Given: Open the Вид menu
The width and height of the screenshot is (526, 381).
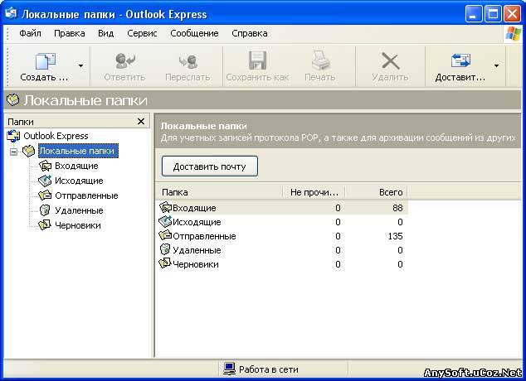Looking at the screenshot, I should 106,33.
